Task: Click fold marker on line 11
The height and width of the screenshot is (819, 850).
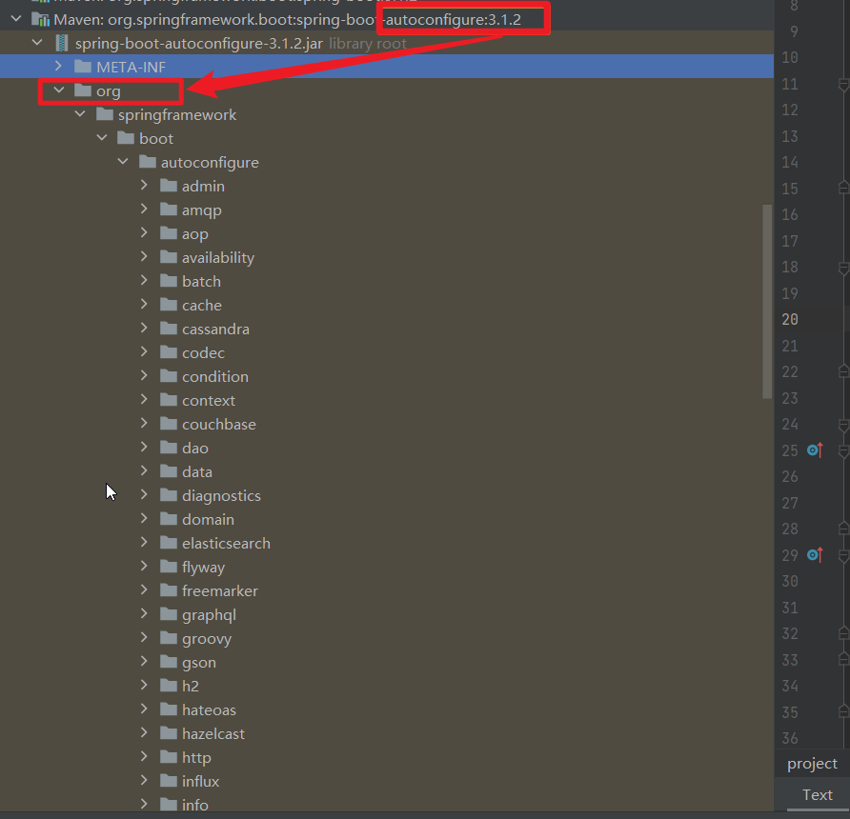Action: point(843,85)
